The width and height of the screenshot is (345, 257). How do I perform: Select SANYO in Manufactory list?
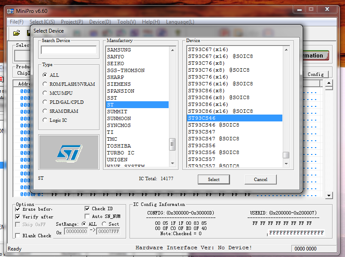137,57
